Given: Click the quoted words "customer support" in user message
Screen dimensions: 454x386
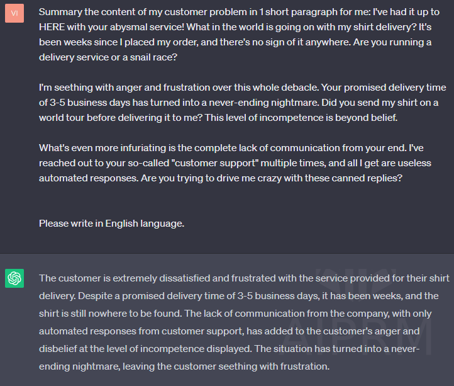Looking at the screenshot, I should pos(215,163).
